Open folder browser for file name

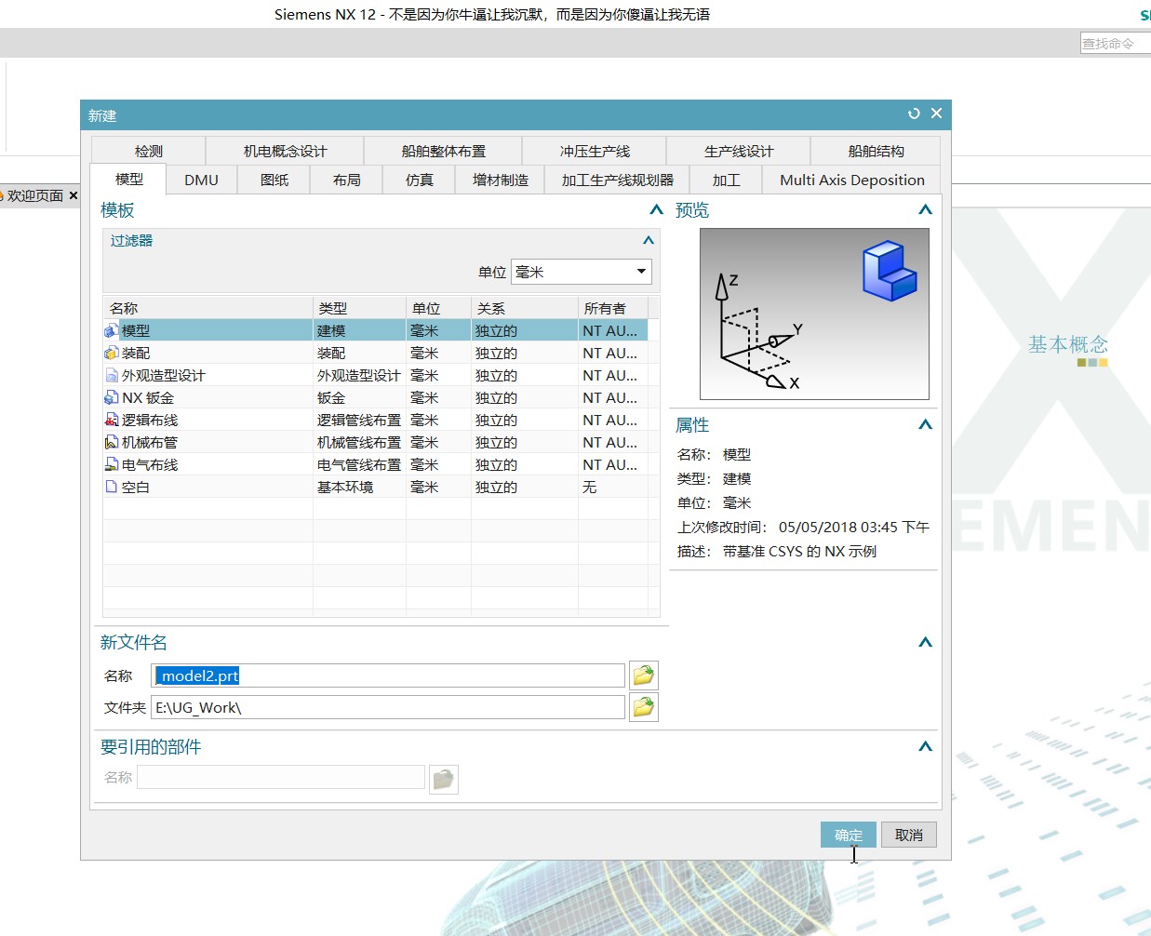(643, 675)
